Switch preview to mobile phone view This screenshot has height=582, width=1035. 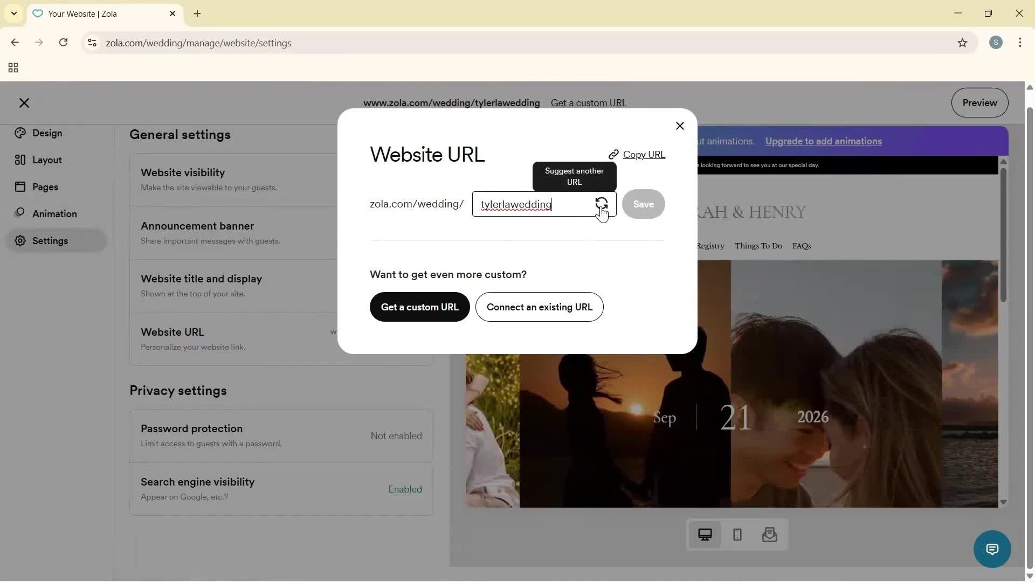(x=737, y=535)
